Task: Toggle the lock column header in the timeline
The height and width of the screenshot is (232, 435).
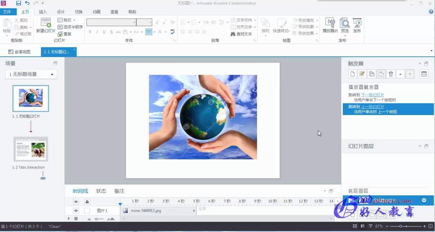Action: [86, 201]
